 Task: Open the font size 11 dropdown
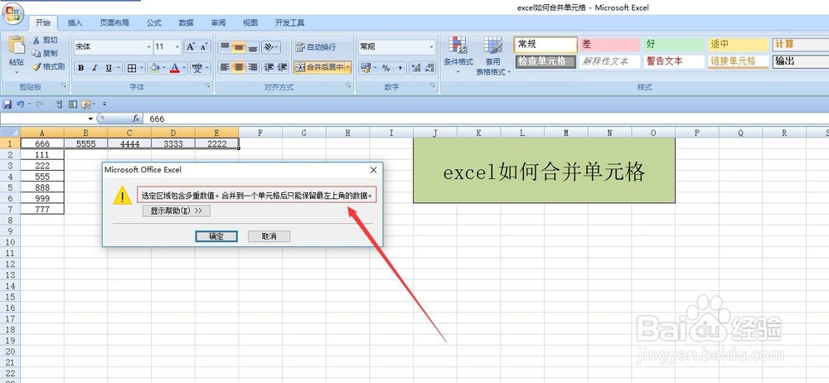click(177, 46)
